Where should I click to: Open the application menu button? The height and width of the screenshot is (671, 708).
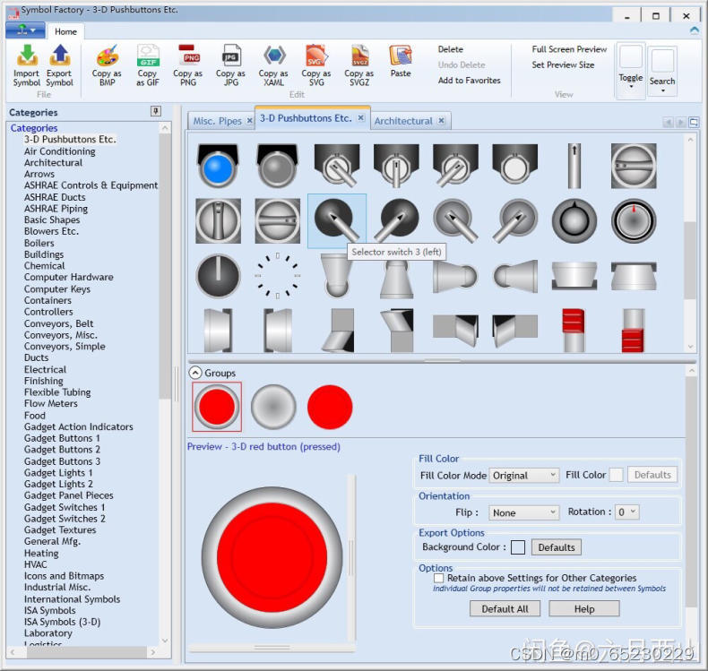click(25, 30)
